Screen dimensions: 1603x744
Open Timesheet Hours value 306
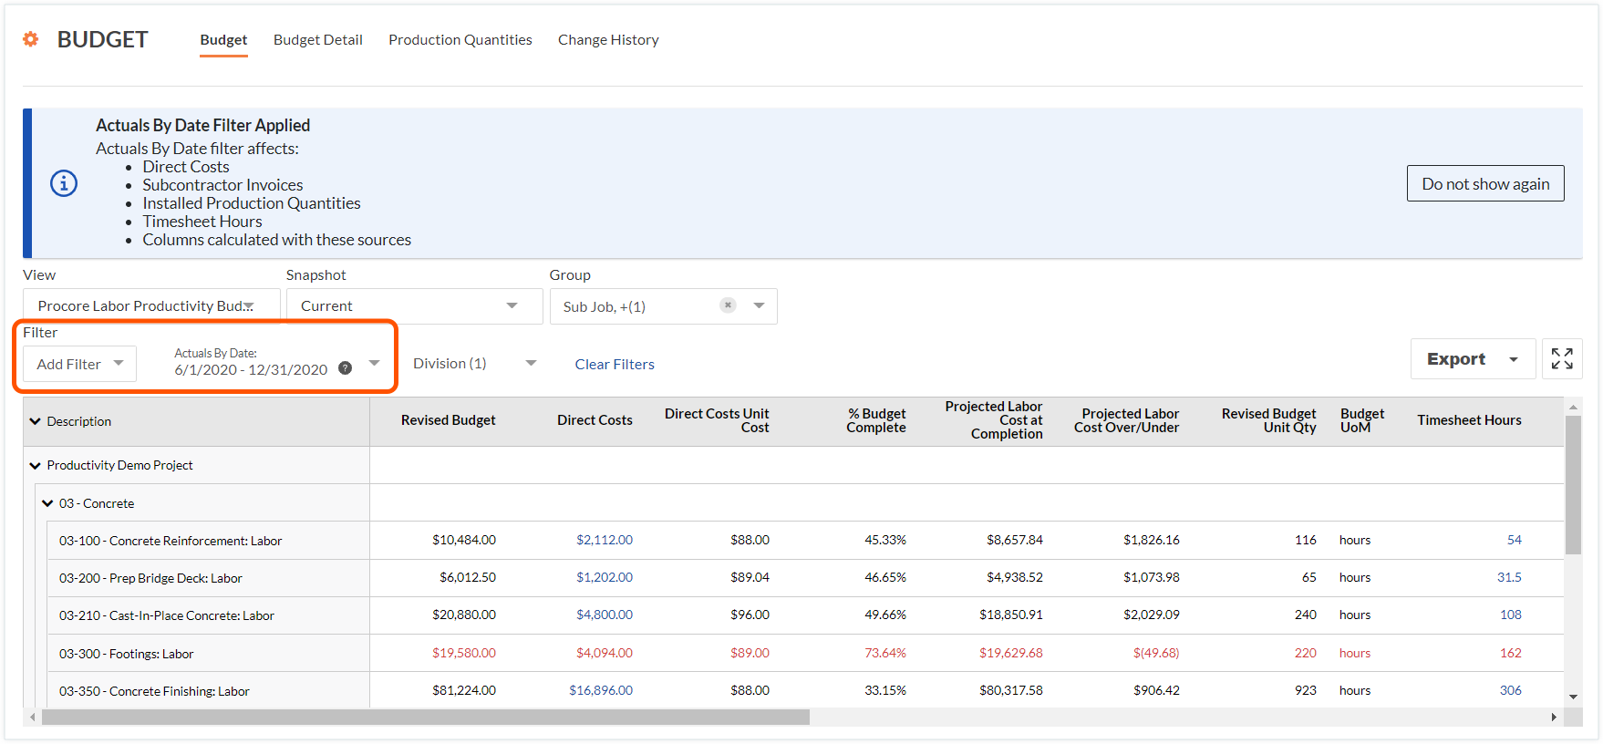coord(1511,690)
